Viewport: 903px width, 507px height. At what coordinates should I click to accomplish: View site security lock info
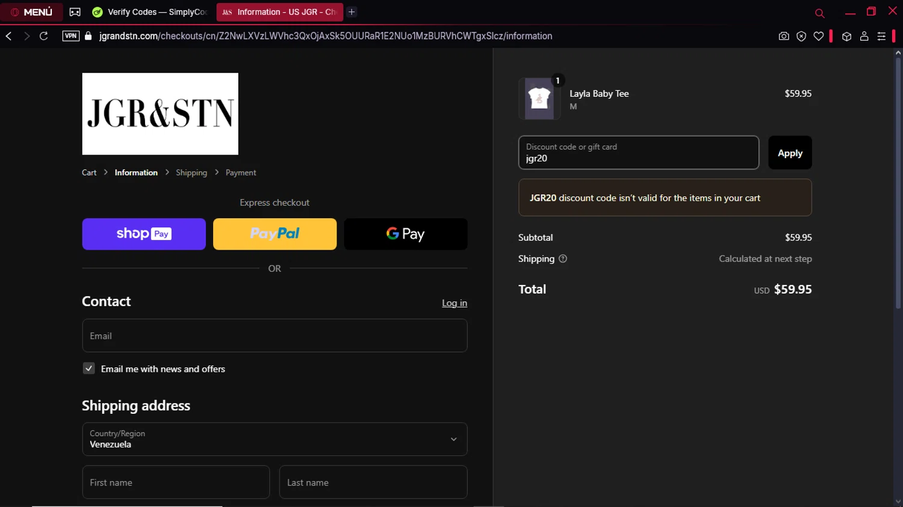(88, 36)
